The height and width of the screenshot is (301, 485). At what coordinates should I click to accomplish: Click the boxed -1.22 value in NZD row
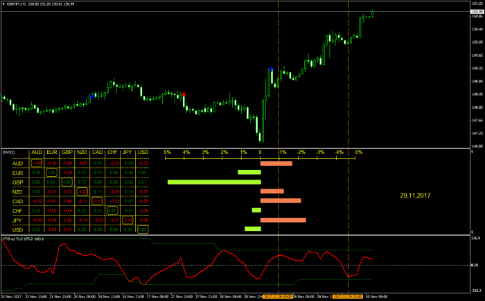click(x=82, y=192)
